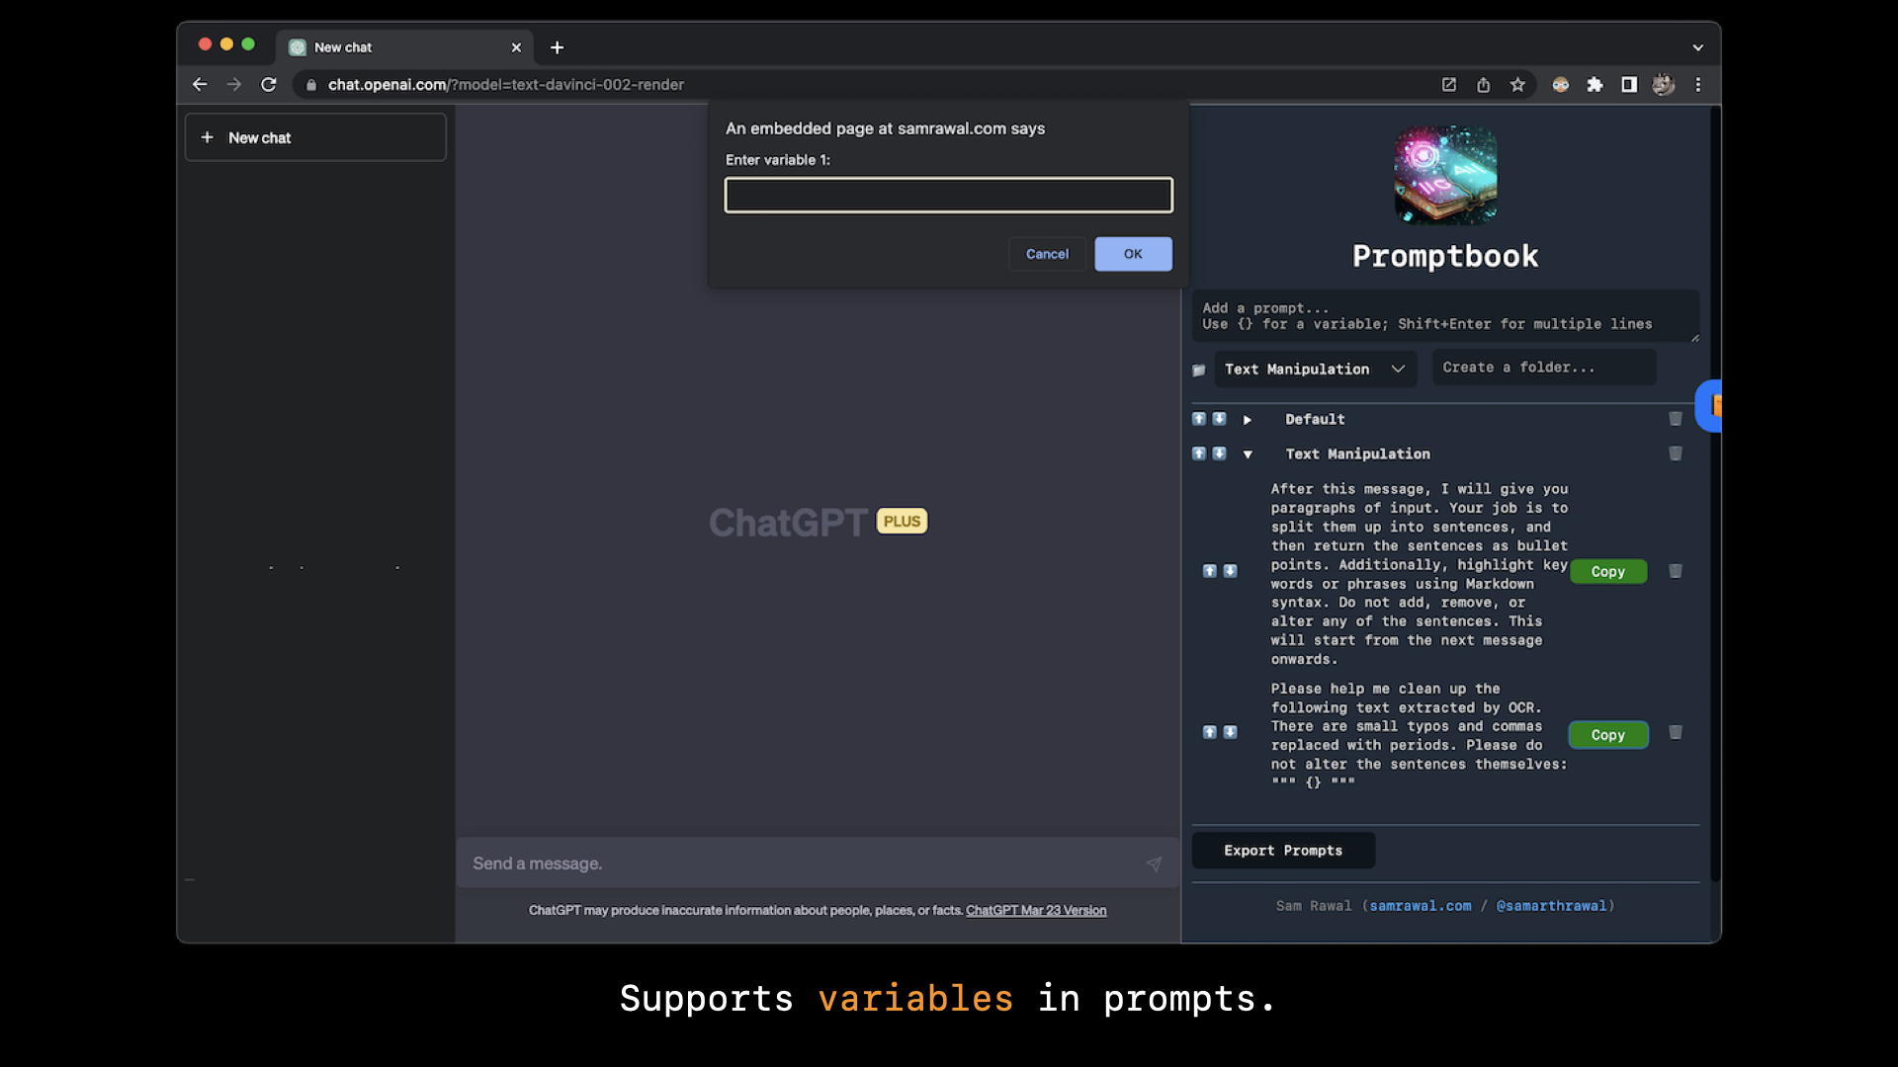The width and height of the screenshot is (1898, 1067).
Task: Open the @samarthrawal link
Action: tap(1551, 906)
